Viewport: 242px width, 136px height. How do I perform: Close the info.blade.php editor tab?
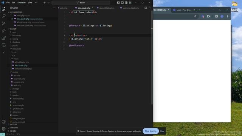[x=92, y=8]
